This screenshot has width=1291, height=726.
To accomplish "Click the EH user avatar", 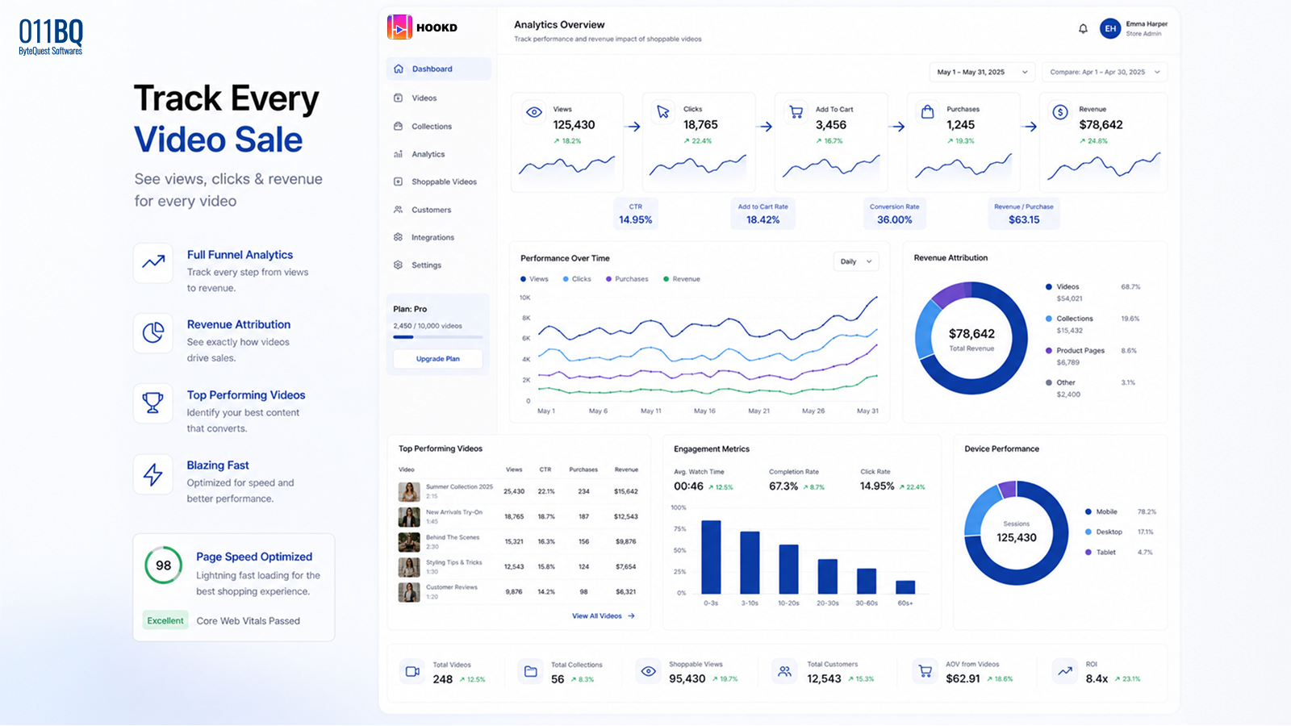I will pos(1110,29).
